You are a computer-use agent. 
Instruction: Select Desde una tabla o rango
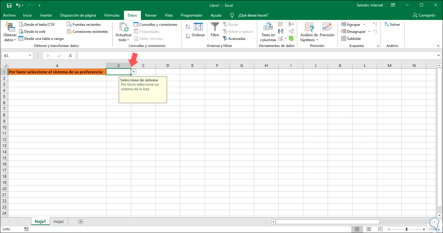[41, 39]
